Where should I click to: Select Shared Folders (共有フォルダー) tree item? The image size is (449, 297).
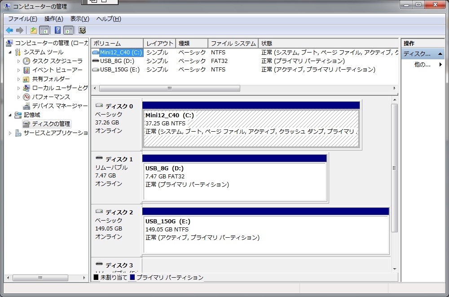click(x=46, y=79)
